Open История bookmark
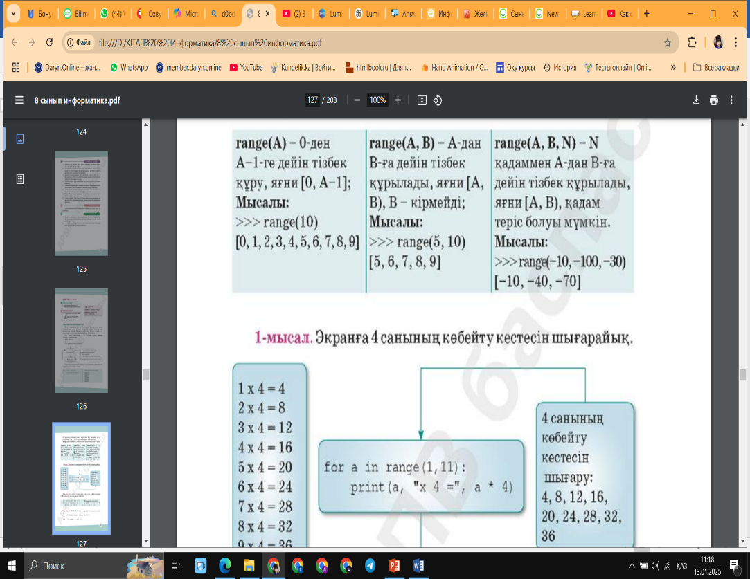This screenshot has width=750, height=579. pyautogui.click(x=560, y=67)
